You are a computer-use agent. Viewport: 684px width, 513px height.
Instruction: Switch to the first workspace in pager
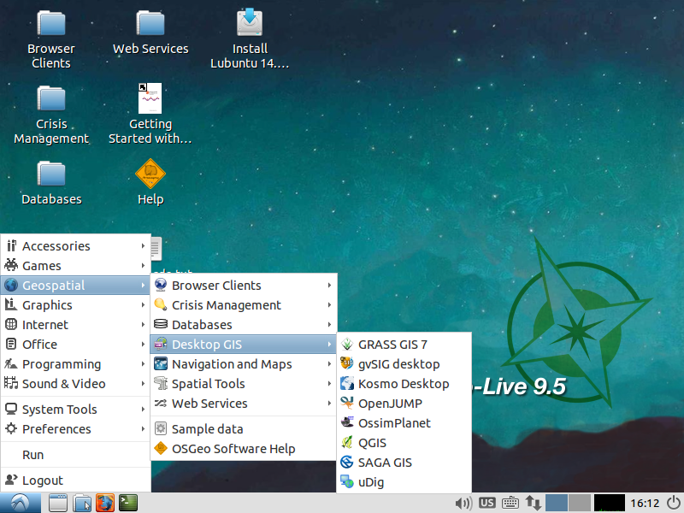pos(557,503)
